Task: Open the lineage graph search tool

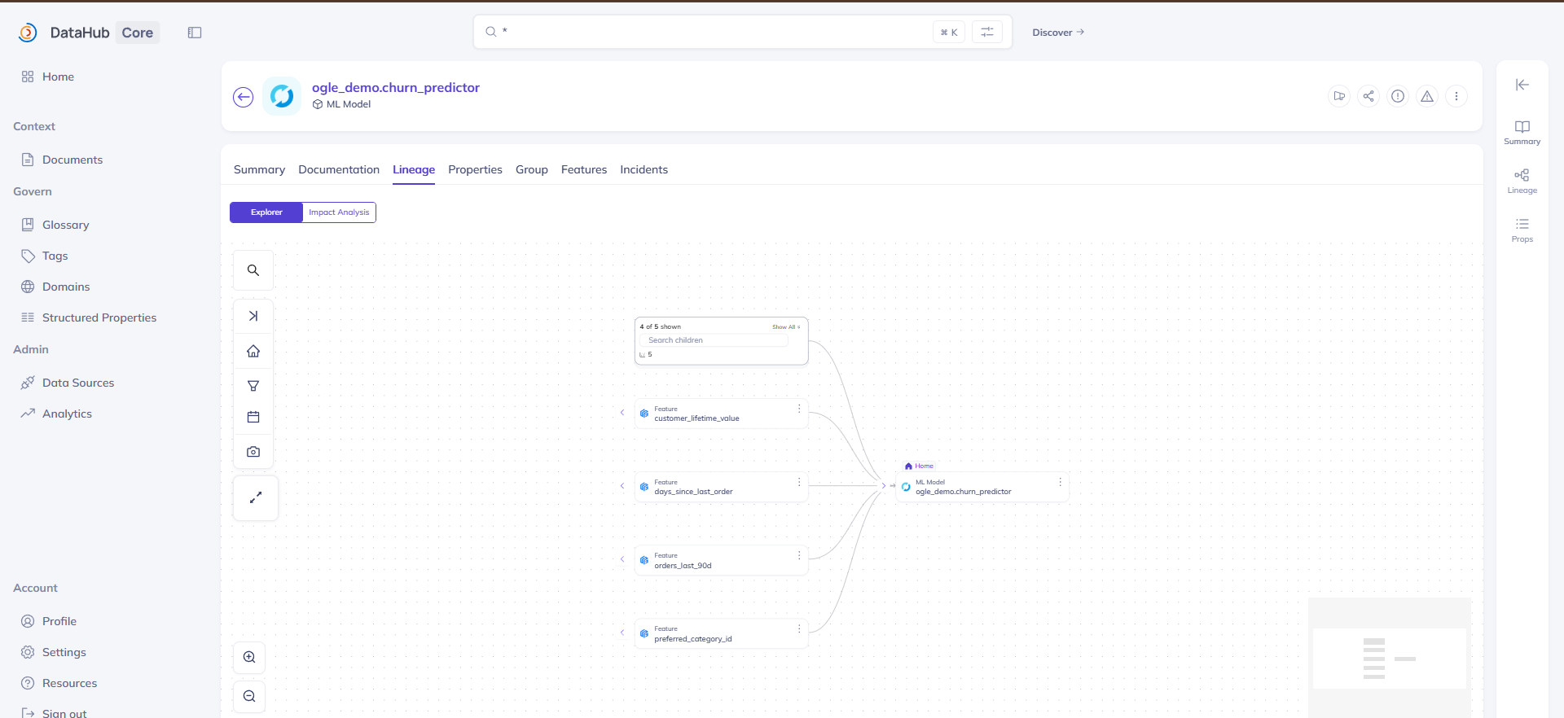Action: click(x=253, y=270)
